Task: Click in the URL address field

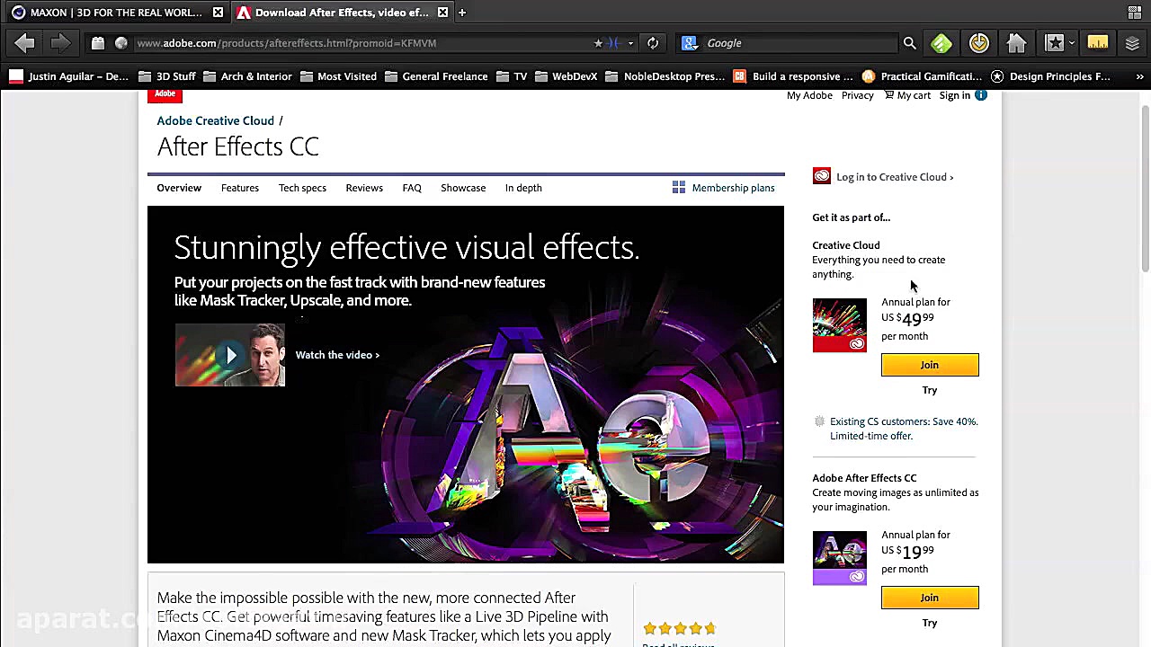Action: click(360, 43)
